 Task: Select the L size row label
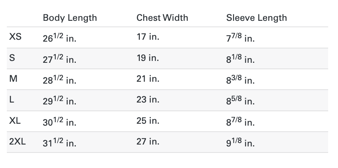coord(12,100)
